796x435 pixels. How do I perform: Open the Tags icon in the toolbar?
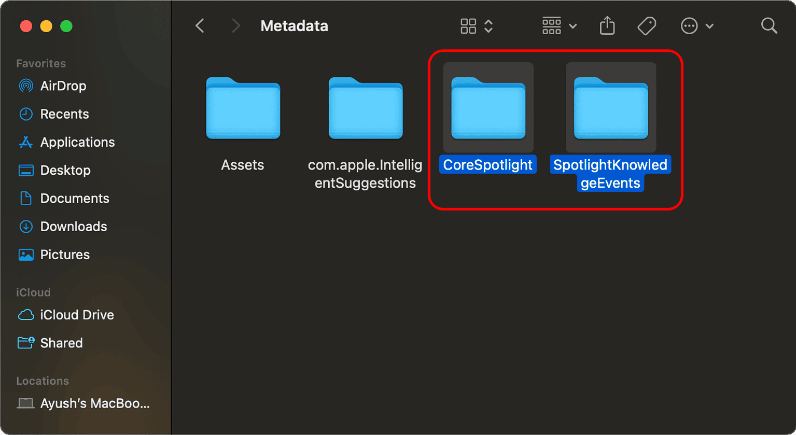point(647,25)
